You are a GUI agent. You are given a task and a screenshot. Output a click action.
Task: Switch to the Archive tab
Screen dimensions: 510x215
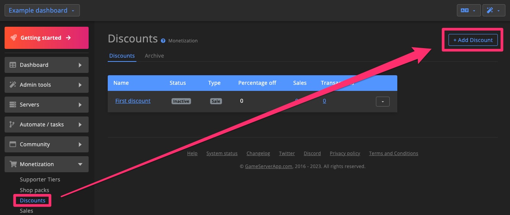pos(154,56)
